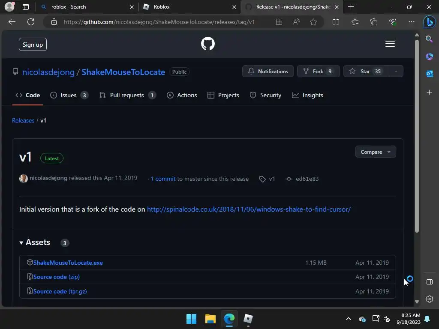
Task: Open the Pull requests tab
Action: click(x=127, y=95)
